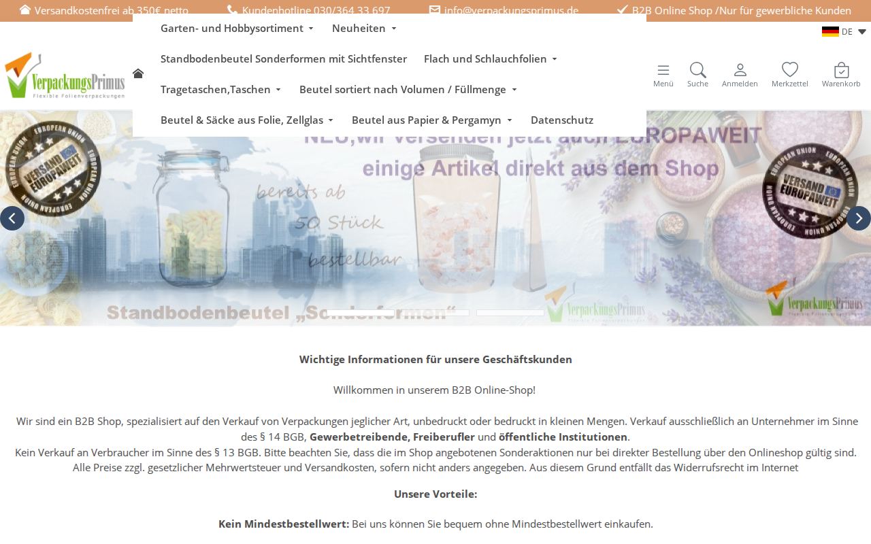
Task: Expand Garten- und Hobbysortiment menu
Action: click(x=237, y=28)
